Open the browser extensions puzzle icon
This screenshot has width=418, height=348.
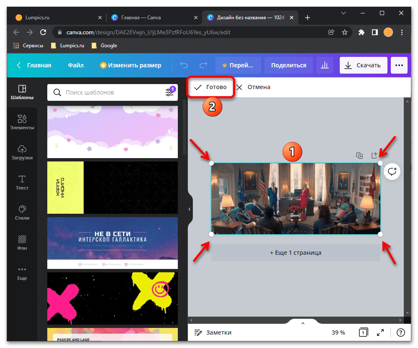pos(361,32)
